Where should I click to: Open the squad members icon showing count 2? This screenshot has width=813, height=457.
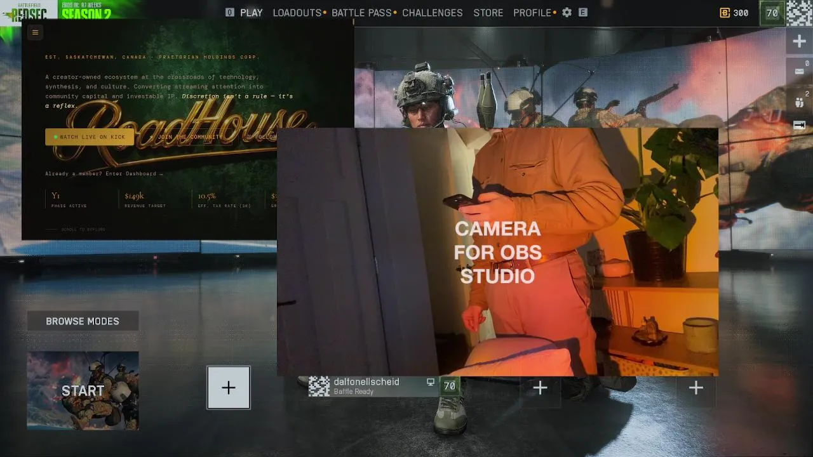(x=799, y=101)
